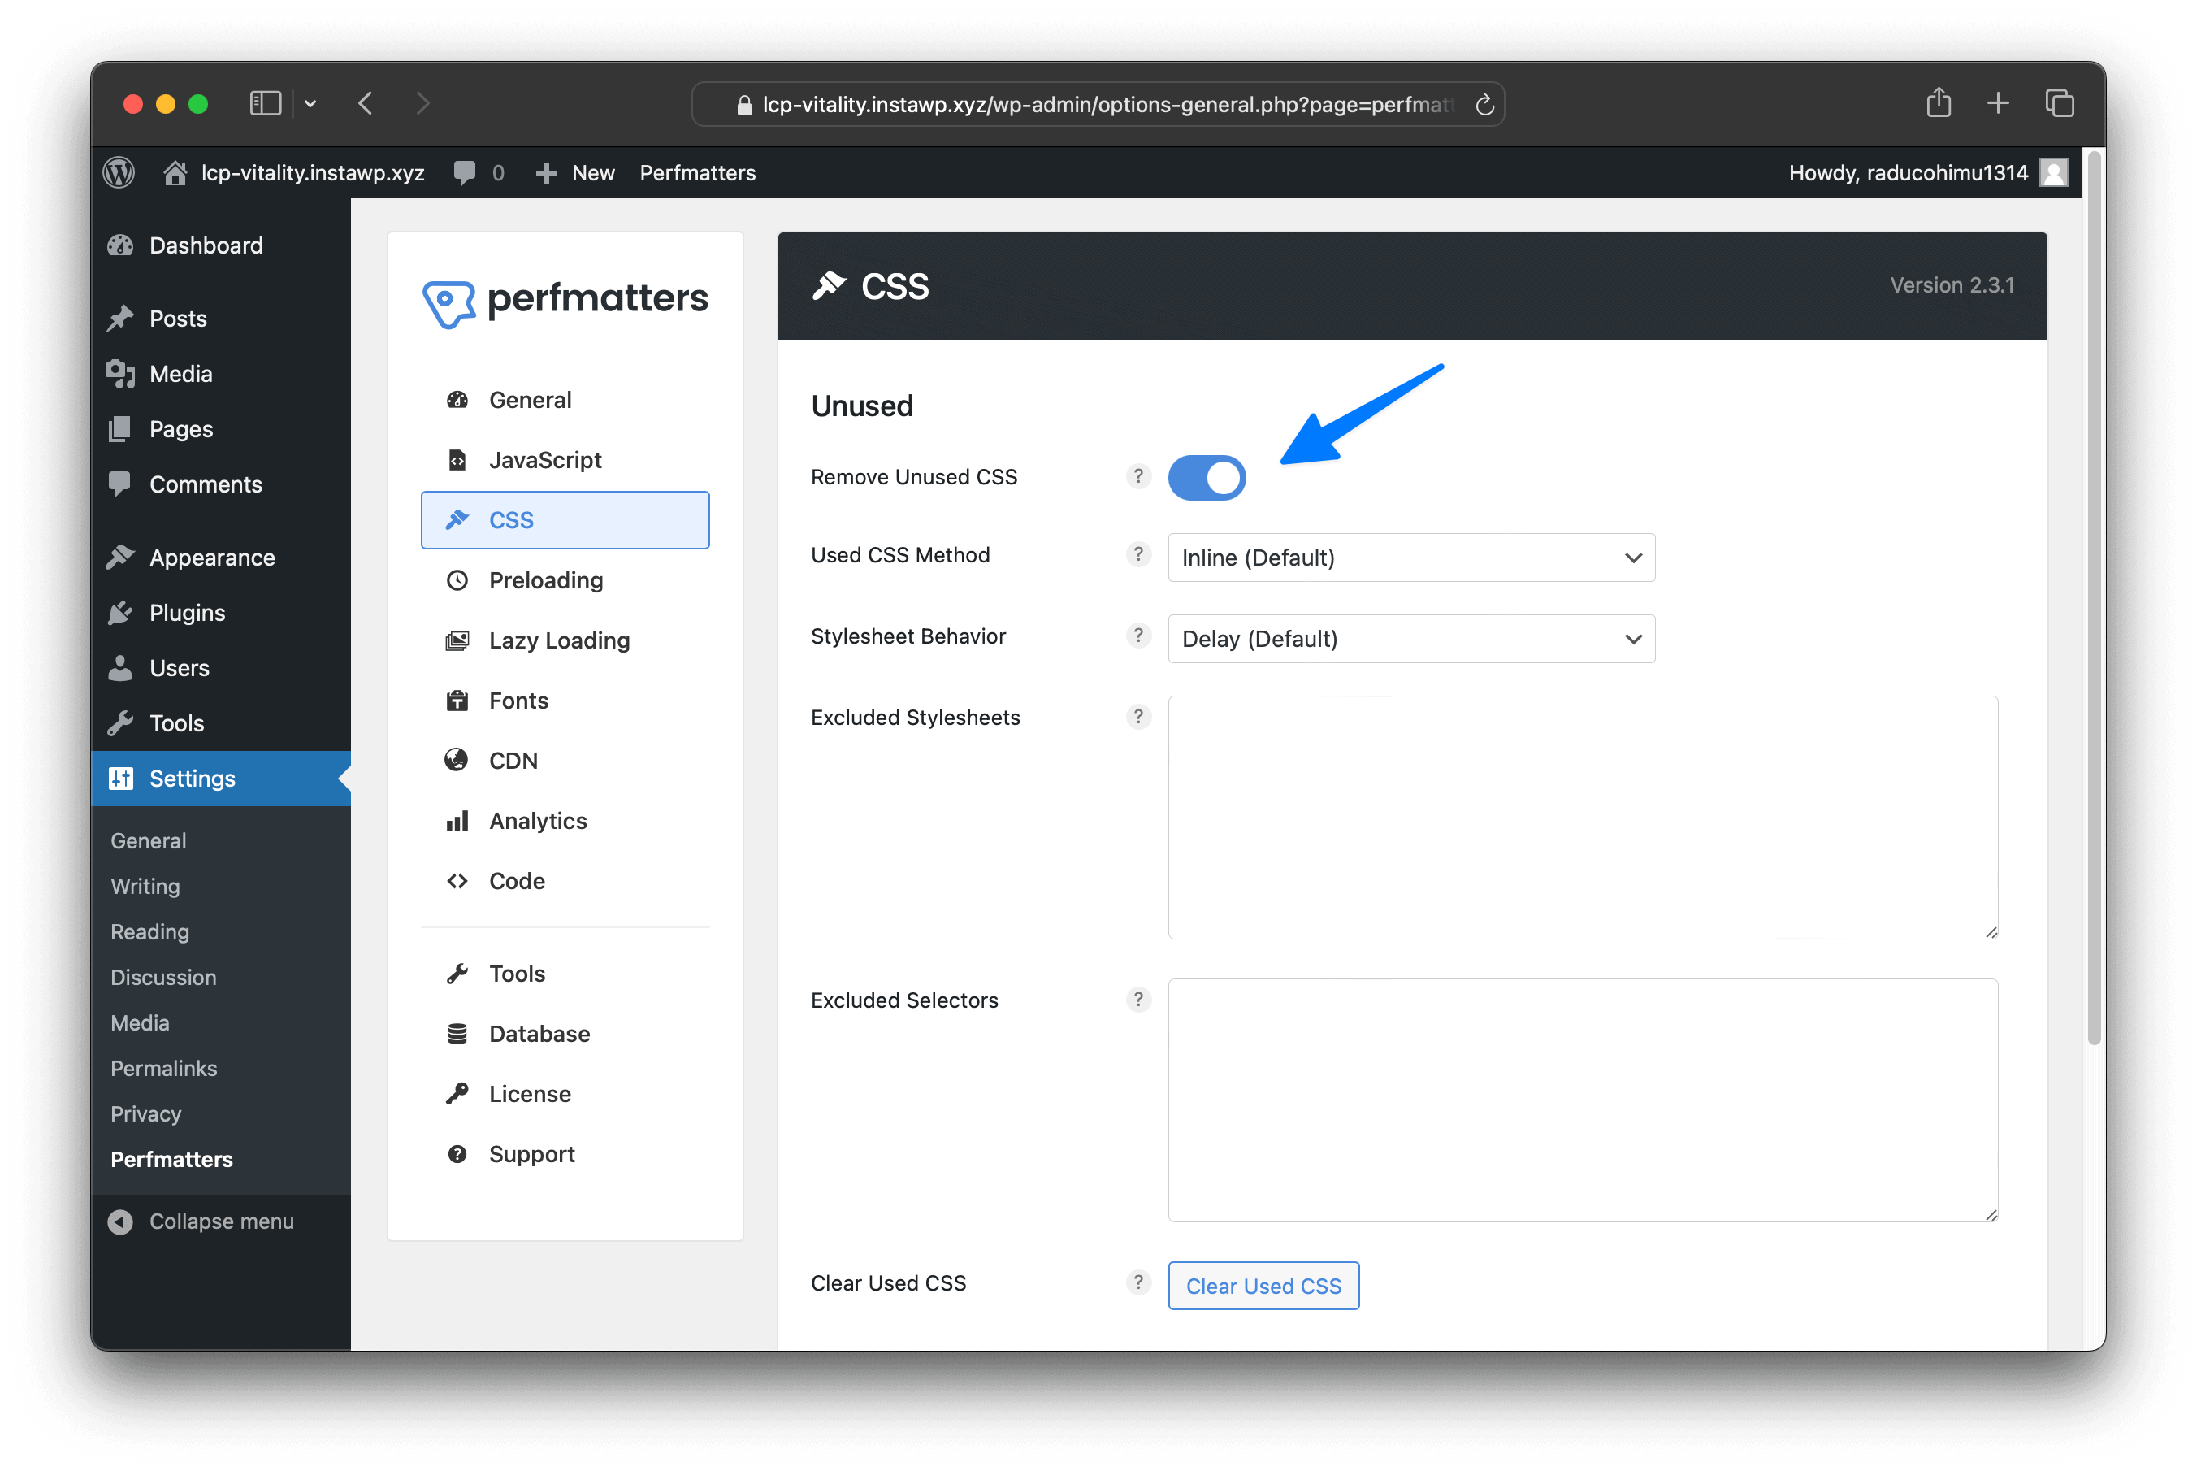Click help icon next to Clear Used CSS

click(1137, 1282)
